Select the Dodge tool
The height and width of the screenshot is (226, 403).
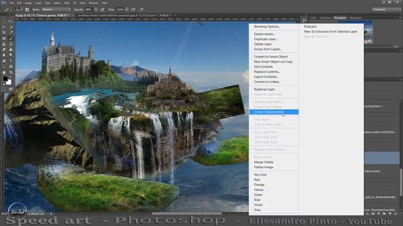click(x=11, y=55)
